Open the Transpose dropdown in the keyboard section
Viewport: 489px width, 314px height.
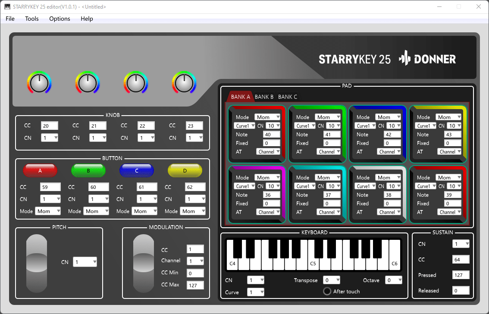331,280
